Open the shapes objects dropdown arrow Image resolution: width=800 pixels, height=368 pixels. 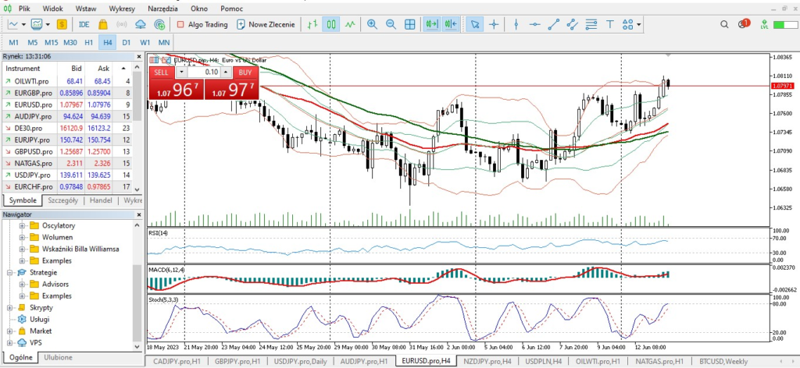click(640, 24)
